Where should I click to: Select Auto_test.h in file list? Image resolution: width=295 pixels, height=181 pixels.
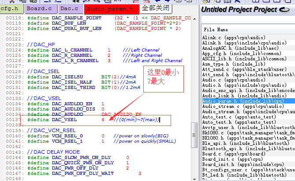pos(239,122)
